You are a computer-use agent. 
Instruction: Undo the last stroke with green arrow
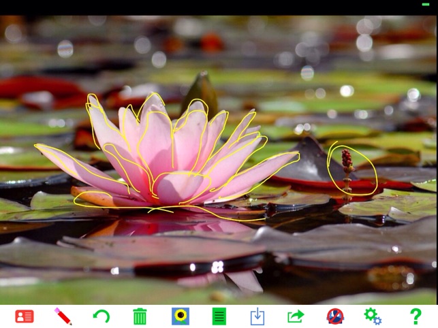coord(101,316)
